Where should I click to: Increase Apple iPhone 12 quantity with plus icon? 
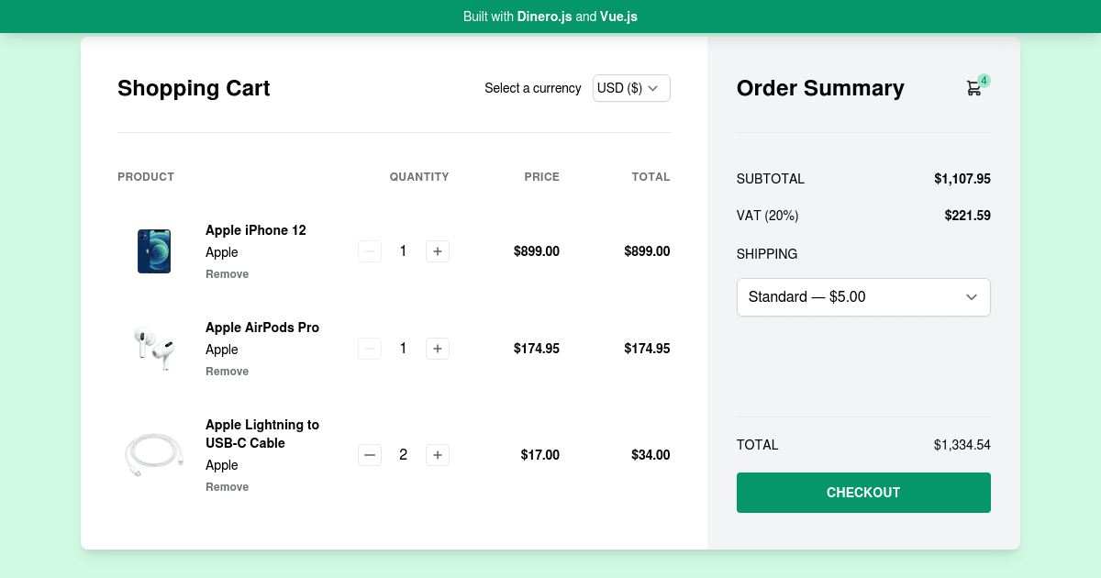(x=438, y=250)
